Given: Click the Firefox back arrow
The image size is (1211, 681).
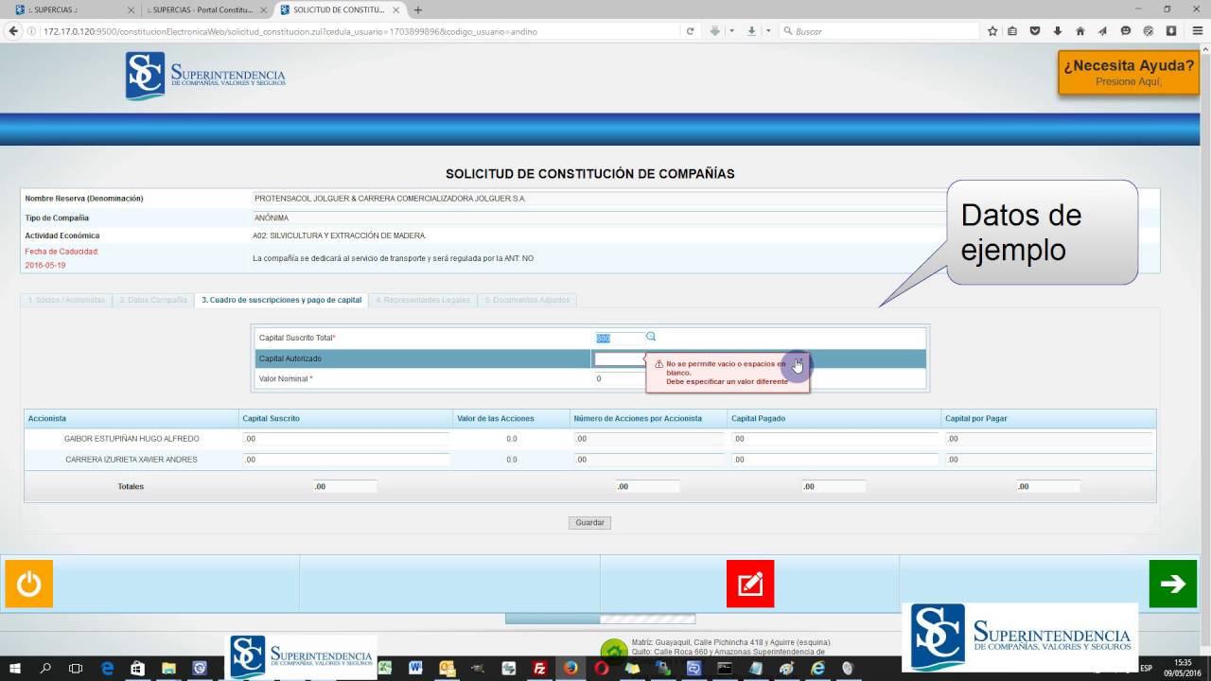Looking at the screenshot, I should click(x=13, y=31).
